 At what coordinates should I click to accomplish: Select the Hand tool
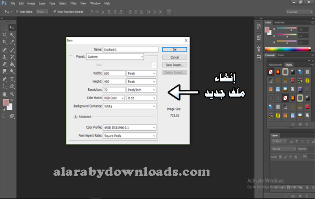(4, 94)
